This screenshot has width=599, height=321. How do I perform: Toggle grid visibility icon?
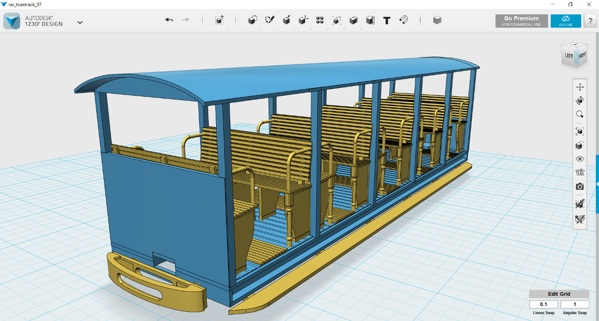580,172
